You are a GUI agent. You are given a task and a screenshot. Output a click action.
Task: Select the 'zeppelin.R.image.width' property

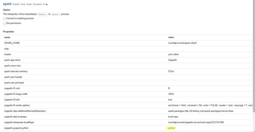16,94
